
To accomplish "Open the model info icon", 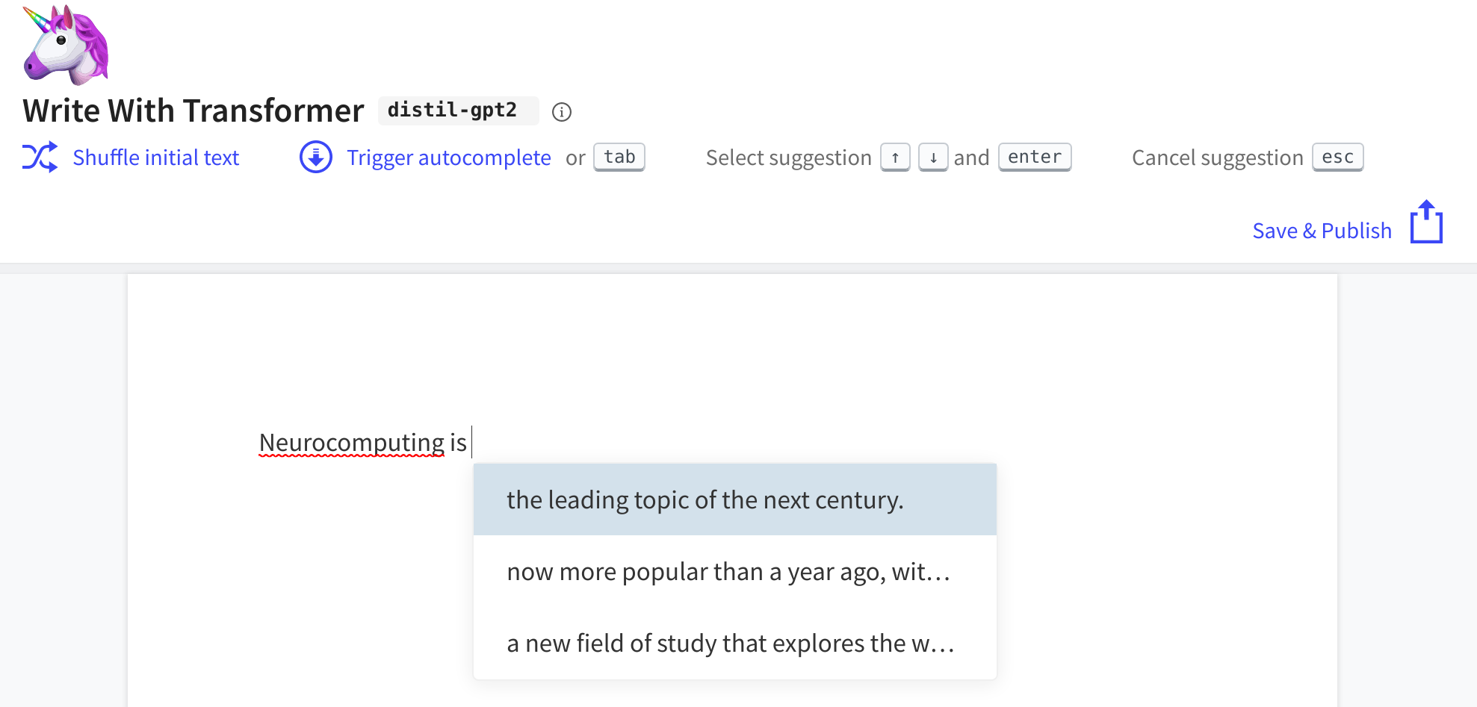I will click(561, 112).
